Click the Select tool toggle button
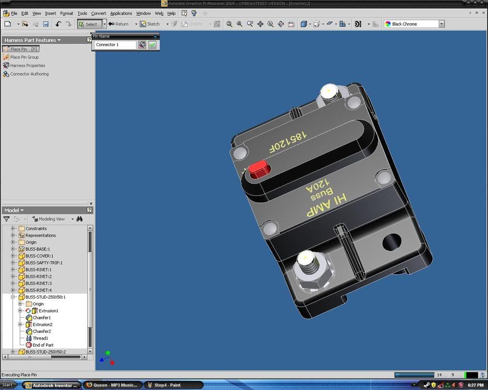This screenshot has width=488, height=390. (89, 24)
